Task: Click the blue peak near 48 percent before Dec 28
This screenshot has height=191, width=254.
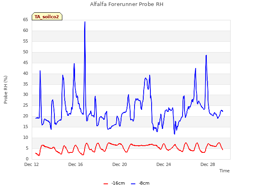Action: click(206, 56)
